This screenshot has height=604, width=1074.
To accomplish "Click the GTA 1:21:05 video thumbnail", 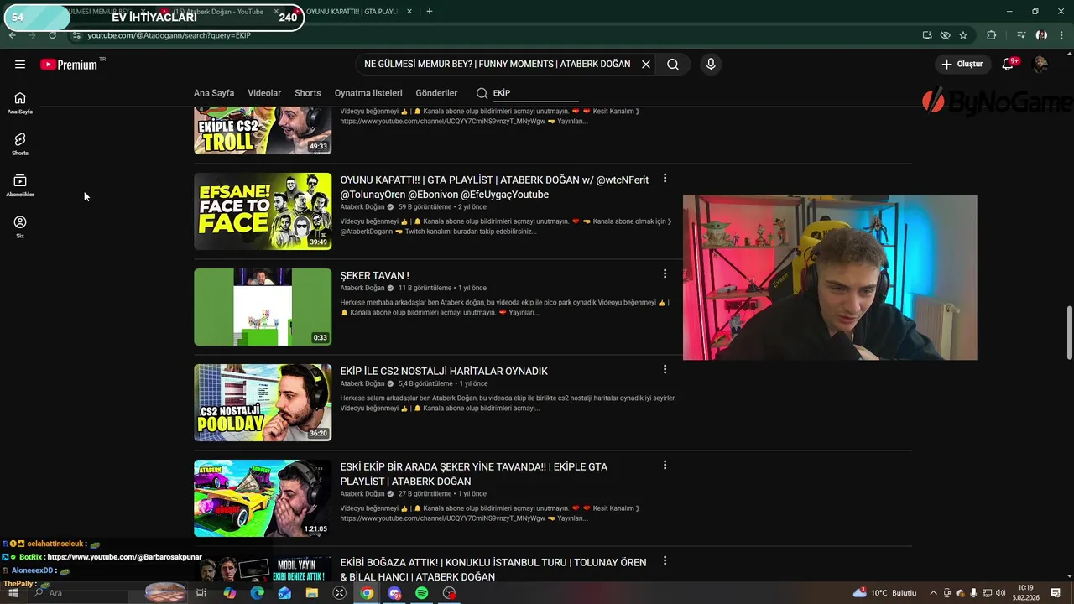I will (x=263, y=498).
